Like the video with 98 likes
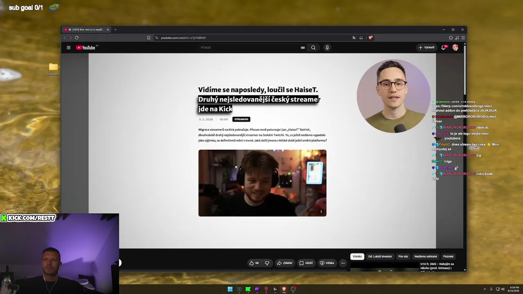Image resolution: width=523 pixels, height=294 pixels. point(254,263)
